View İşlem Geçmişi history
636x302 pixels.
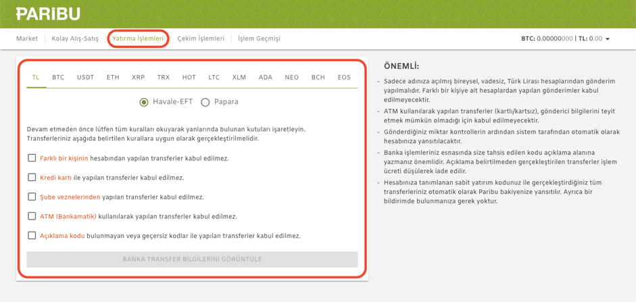(259, 39)
